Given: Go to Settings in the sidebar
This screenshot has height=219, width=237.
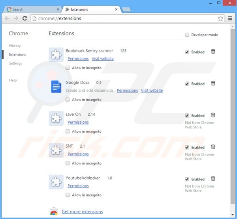Looking at the screenshot, I should pyautogui.click(x=15, y=63).
